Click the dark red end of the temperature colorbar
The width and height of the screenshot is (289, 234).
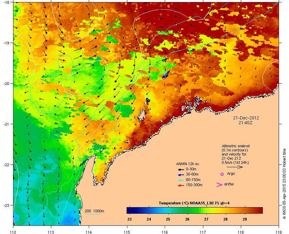260,210
